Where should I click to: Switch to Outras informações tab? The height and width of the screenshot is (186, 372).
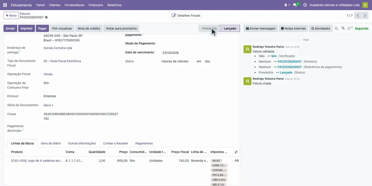[x=82, y=143]
